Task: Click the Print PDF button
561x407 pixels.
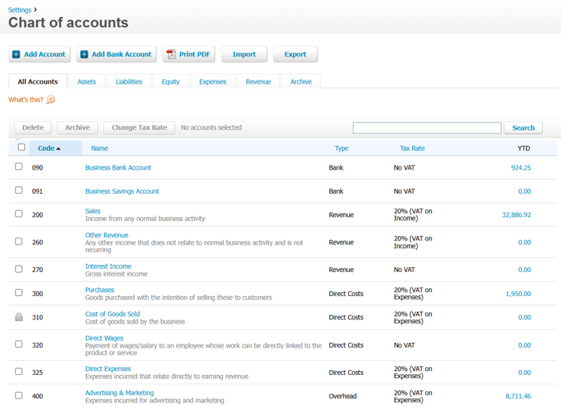Action: (x=189, y=55)
